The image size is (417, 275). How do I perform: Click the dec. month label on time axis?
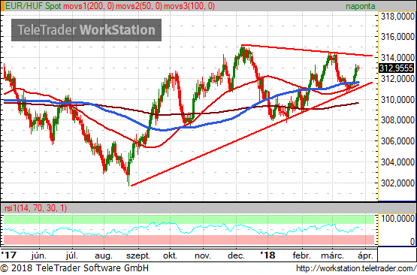click(236, 255)
